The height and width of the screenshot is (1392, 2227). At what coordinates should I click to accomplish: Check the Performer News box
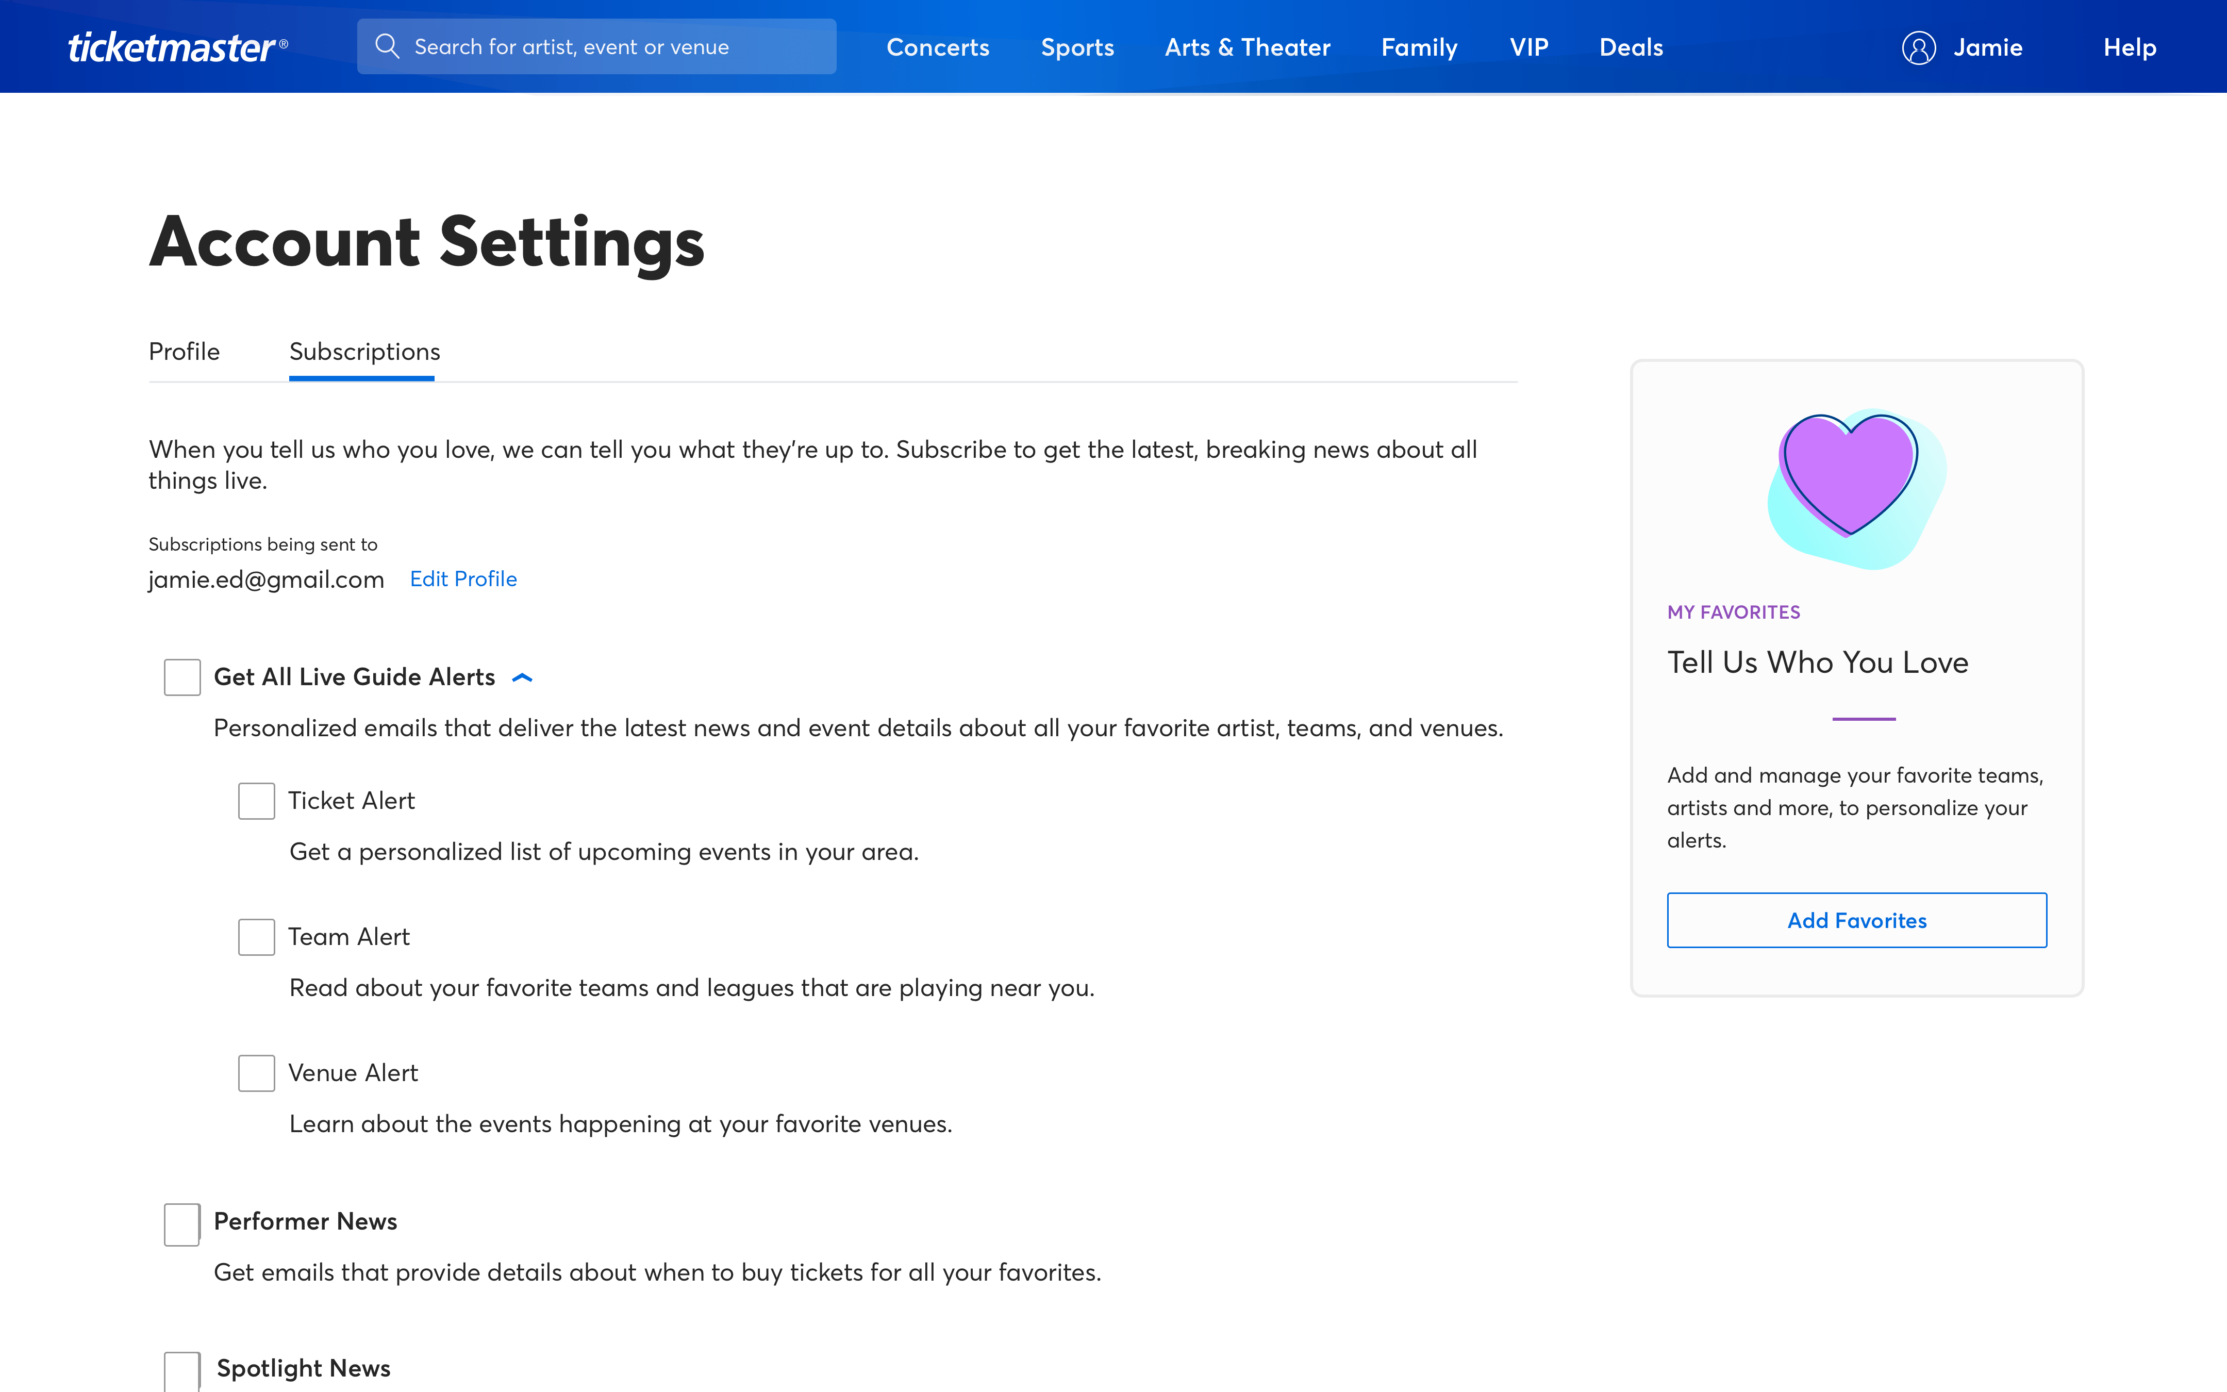tap(182, 1223)
